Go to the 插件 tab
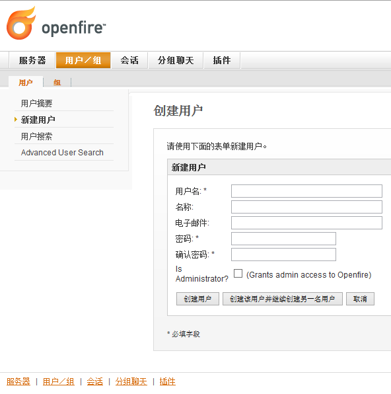The height and width of the screenshot is (394, 391). click(222, 60)
